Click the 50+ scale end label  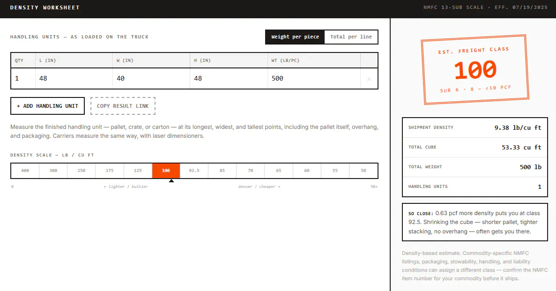click(x=374, y=187)
